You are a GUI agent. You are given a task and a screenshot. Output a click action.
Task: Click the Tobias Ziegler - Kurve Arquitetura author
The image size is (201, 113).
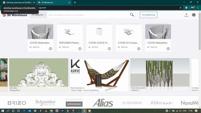coord(84,90)
